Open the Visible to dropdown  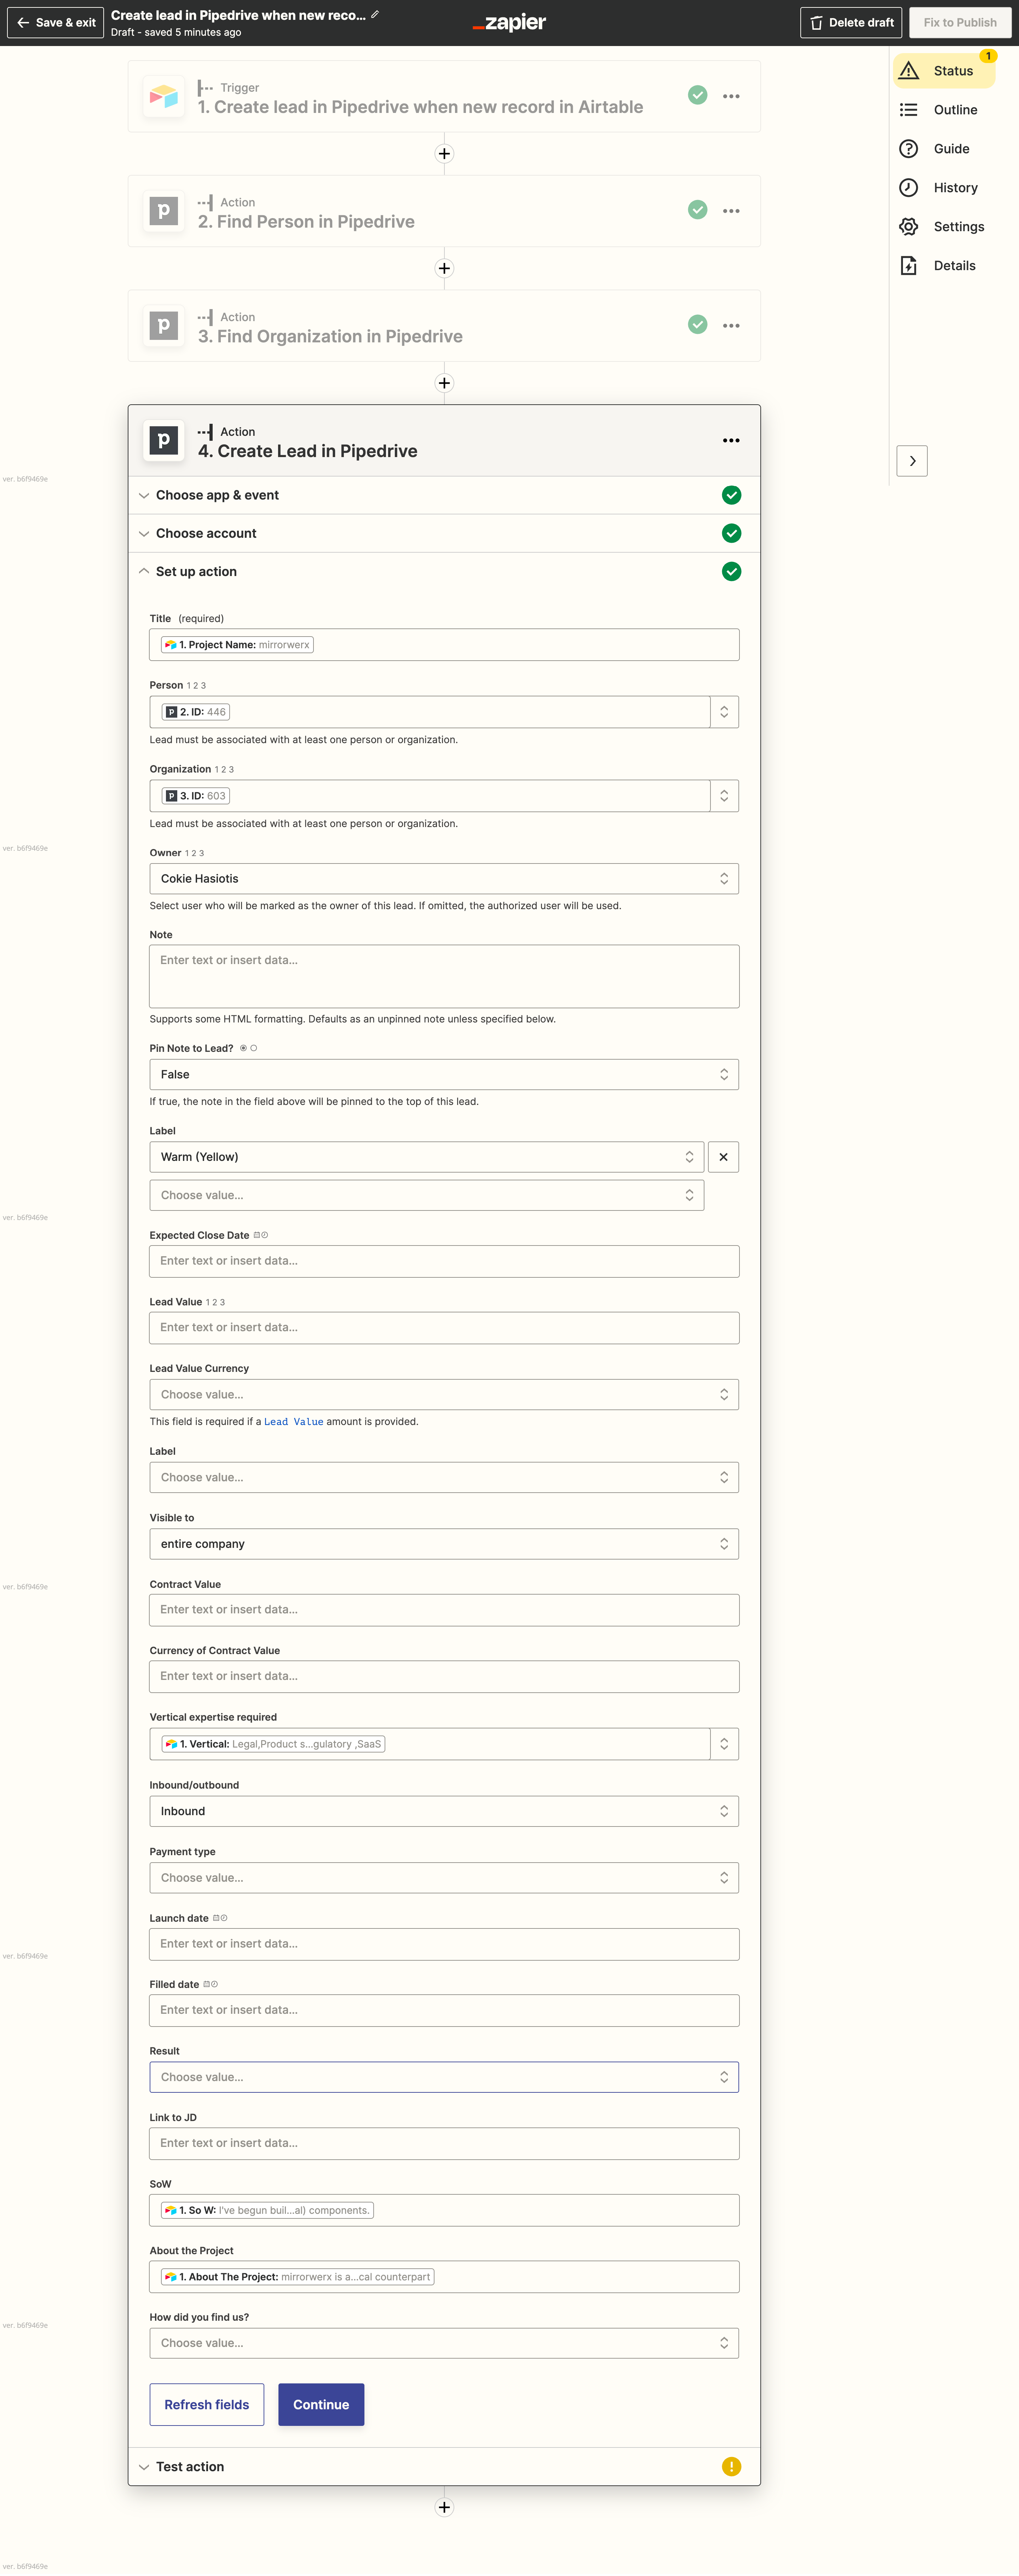(444, 1544)
